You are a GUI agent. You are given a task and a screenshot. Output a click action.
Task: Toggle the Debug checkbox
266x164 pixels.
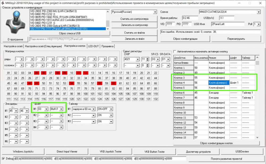3,159
